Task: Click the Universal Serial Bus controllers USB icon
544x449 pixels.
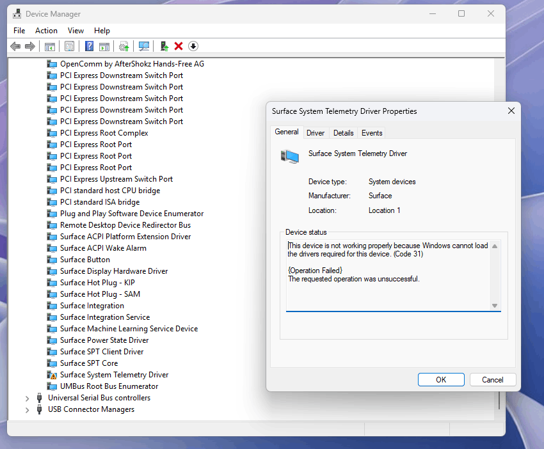Action: [x=39, y=398]
